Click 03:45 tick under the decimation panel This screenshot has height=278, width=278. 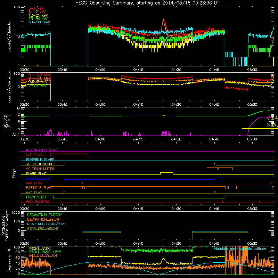(63, 244)
